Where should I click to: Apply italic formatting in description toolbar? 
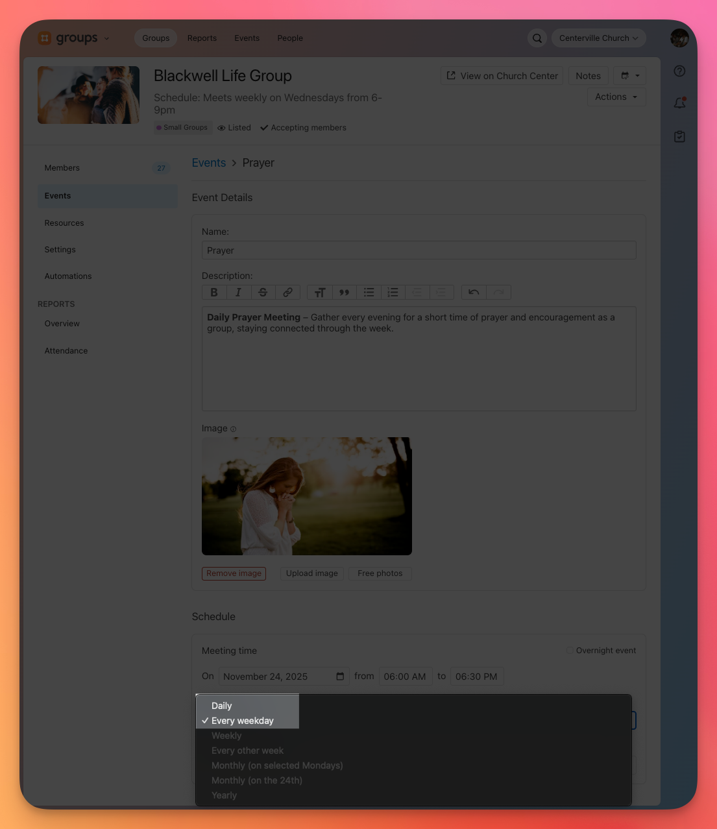(x=238, y=293)
